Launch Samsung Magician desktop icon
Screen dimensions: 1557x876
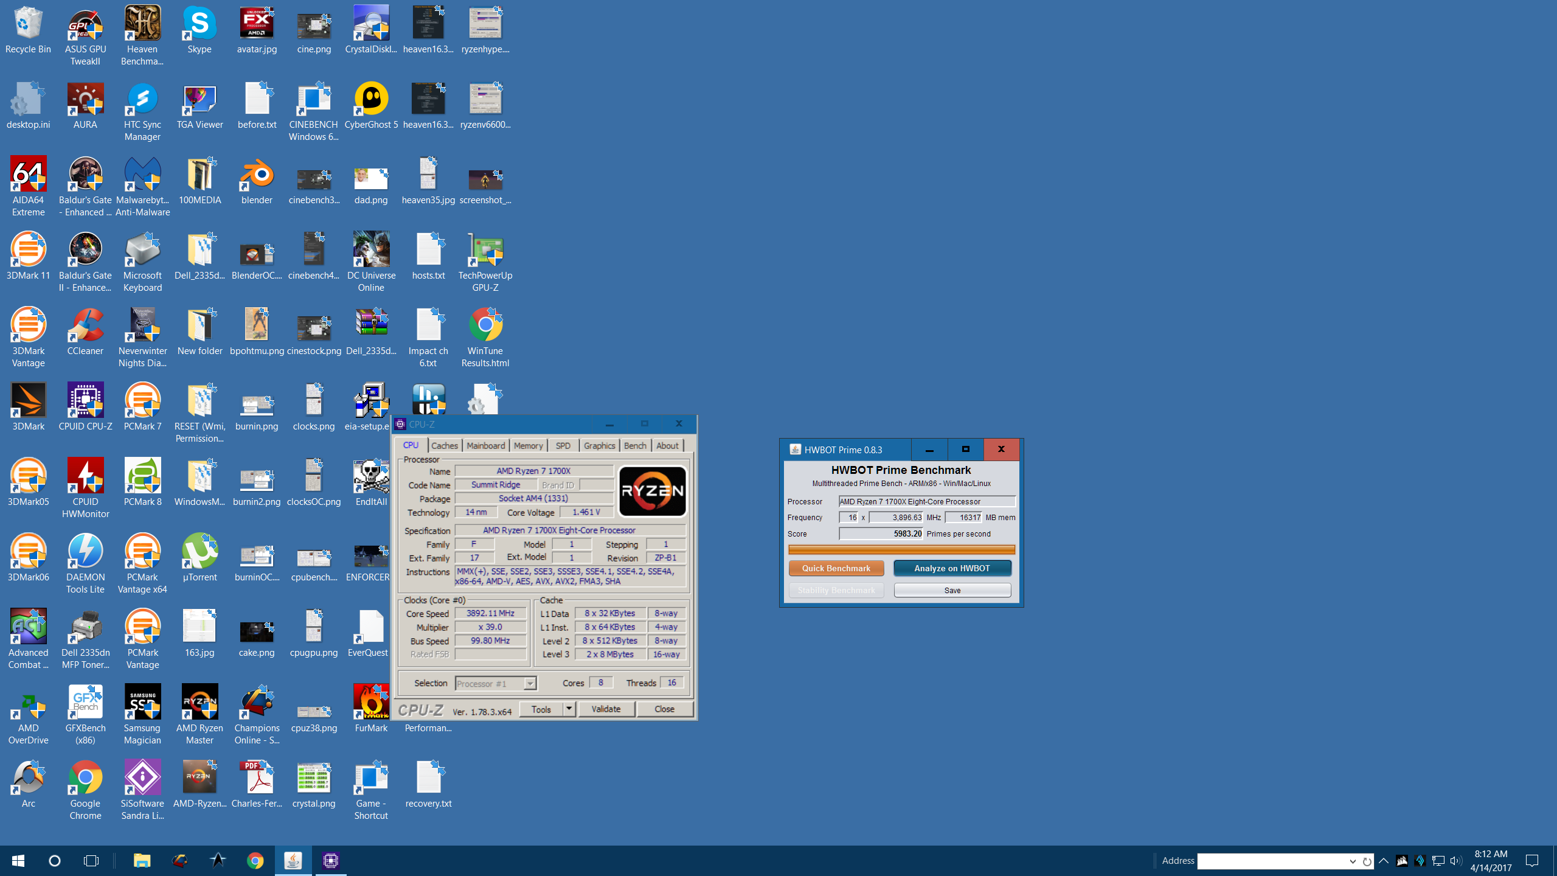(x=142, y=714)
